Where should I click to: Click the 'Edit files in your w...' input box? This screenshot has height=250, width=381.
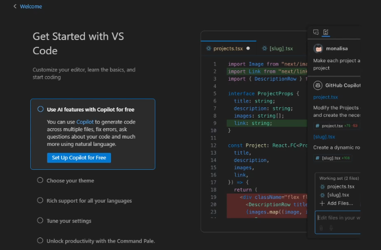point(338,217)
